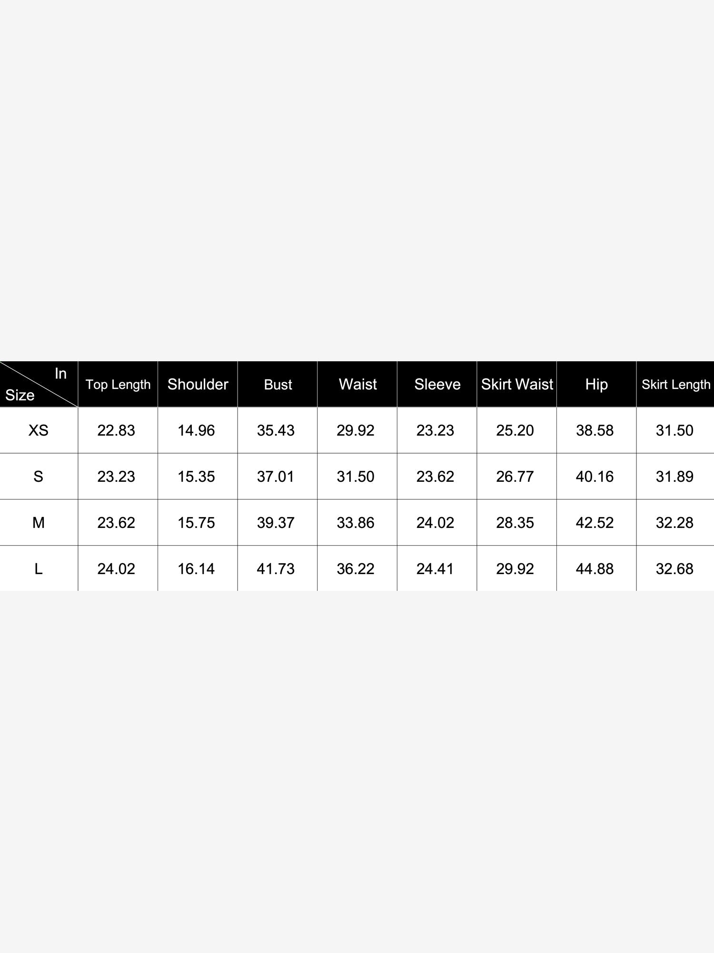Select the Skirt Waist header
This screenshot has width=714, height=953.
(x=517, y=384)
